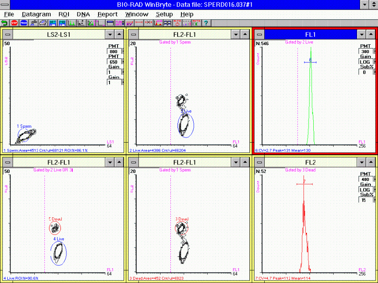Click down arrow on FL2 histogram title bar
378x283 pixels.
click(x=361, y=162)
